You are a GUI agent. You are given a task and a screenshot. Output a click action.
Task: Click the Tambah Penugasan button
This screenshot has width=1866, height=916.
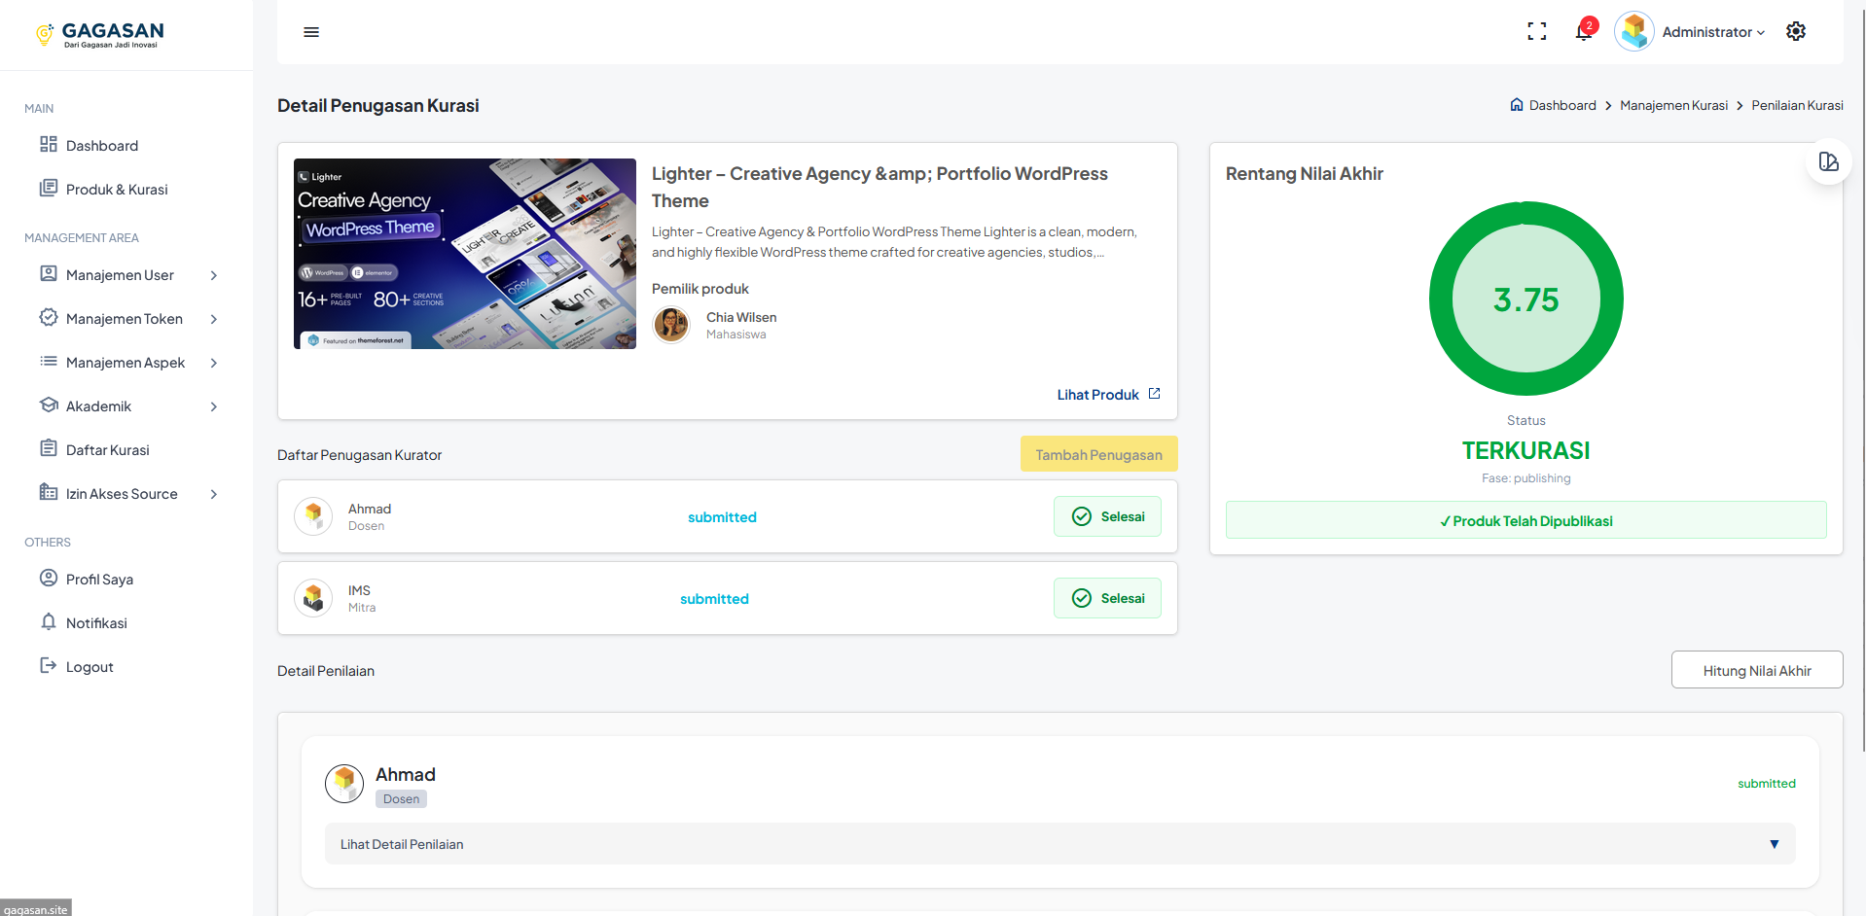(x=1098, y=454)
